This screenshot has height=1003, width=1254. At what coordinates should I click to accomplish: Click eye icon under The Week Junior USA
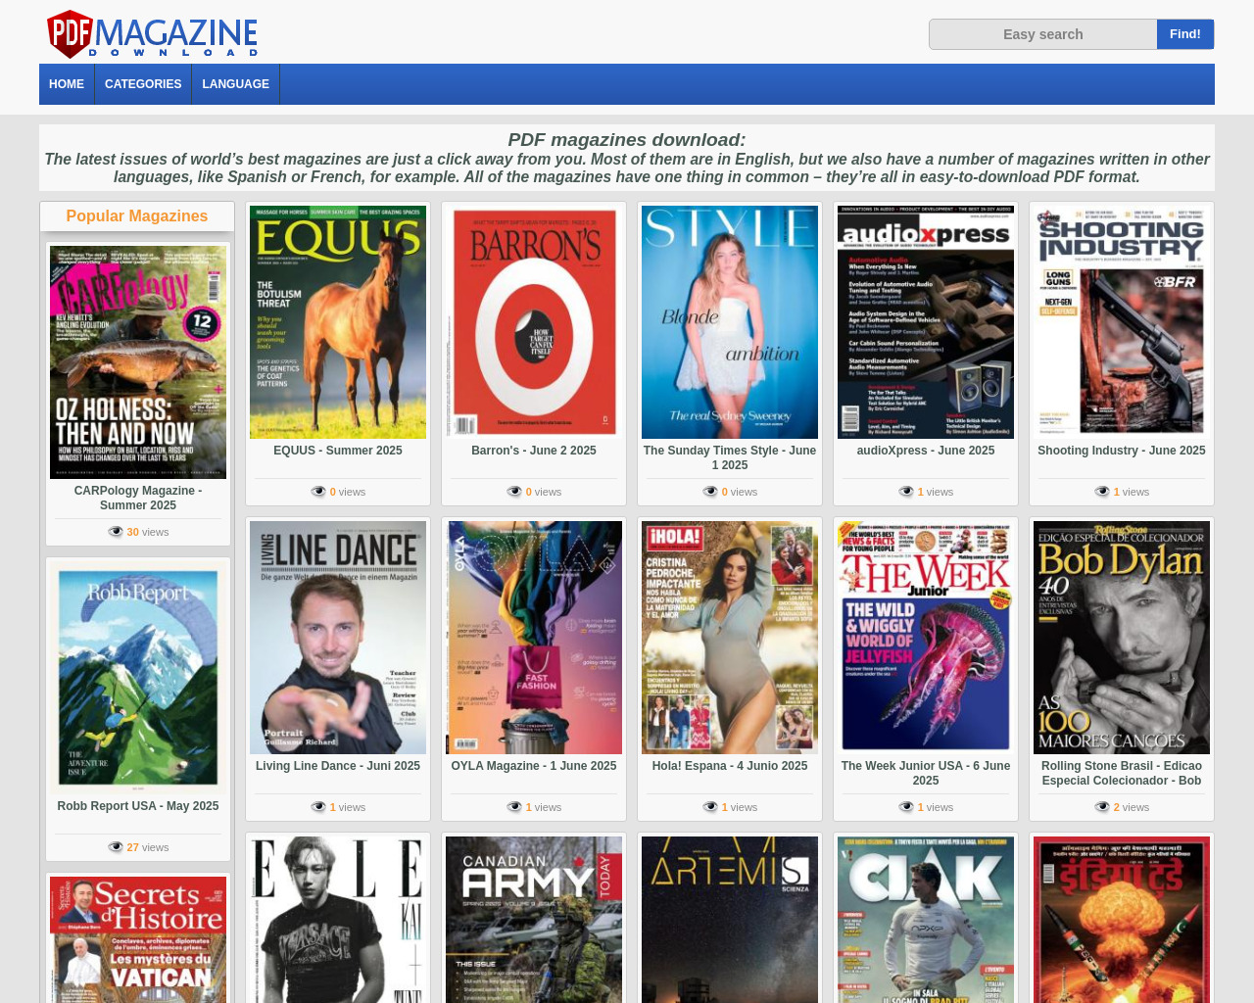[906, 807]
